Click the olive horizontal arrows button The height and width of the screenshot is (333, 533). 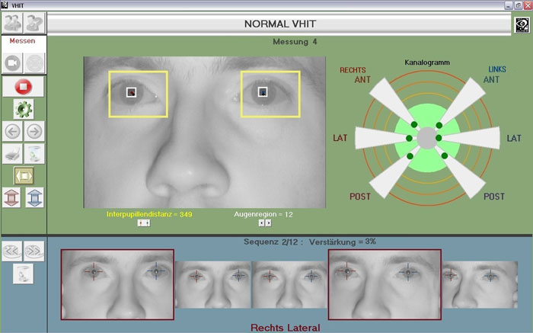(24, 176)
